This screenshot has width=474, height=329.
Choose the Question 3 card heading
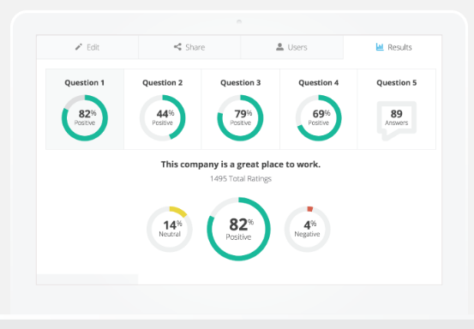click(241, 83)
